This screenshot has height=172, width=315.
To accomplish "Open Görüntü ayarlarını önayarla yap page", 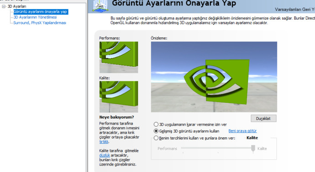I will [40, 12].
